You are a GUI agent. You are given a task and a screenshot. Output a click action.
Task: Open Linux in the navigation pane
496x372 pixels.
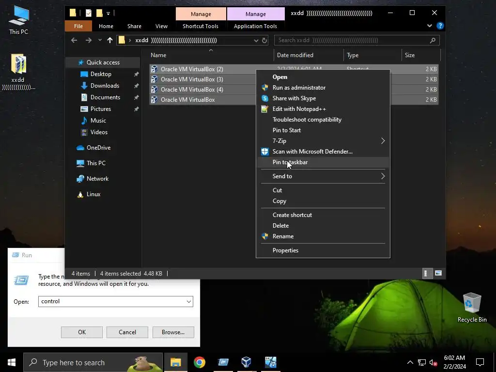click(93, 194)
